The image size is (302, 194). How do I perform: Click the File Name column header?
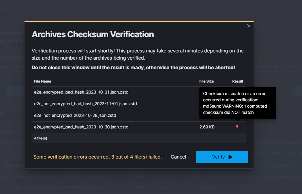click(x=42, y=81)
